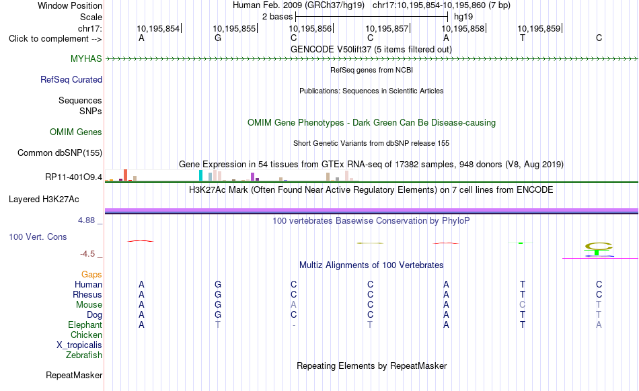The height and width of the screenshot is (391, 639).
Task: Click the OMIM Genes track label
Action: 75,132
